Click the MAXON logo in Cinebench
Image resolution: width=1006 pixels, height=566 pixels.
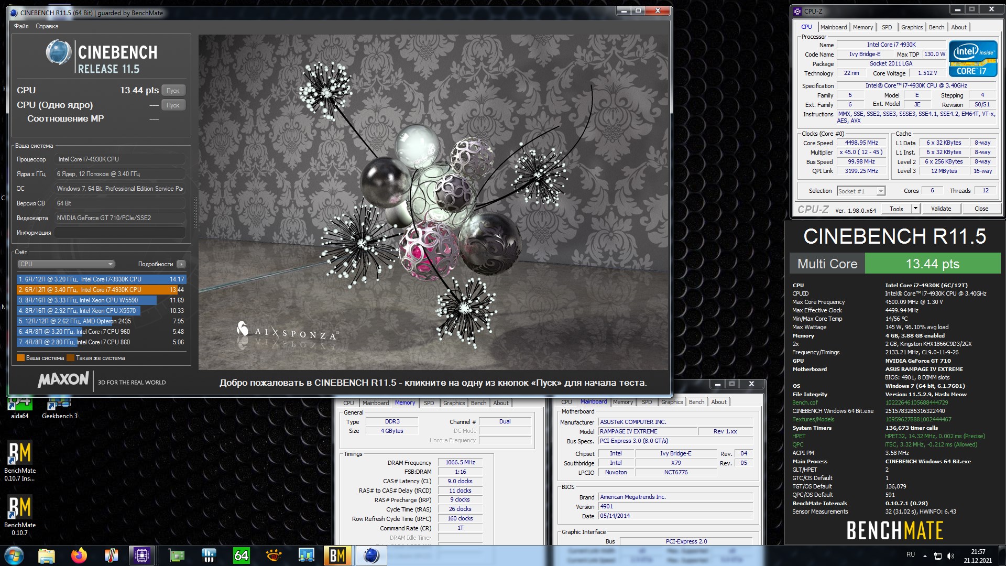click(63, 379)
